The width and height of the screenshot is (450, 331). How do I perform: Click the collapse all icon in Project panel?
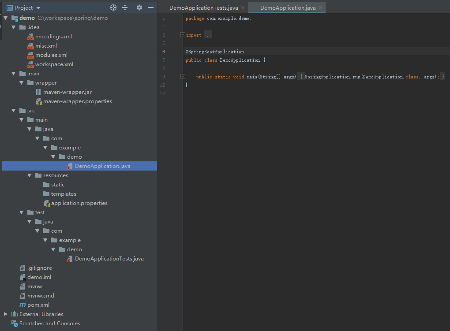point(125,8)
